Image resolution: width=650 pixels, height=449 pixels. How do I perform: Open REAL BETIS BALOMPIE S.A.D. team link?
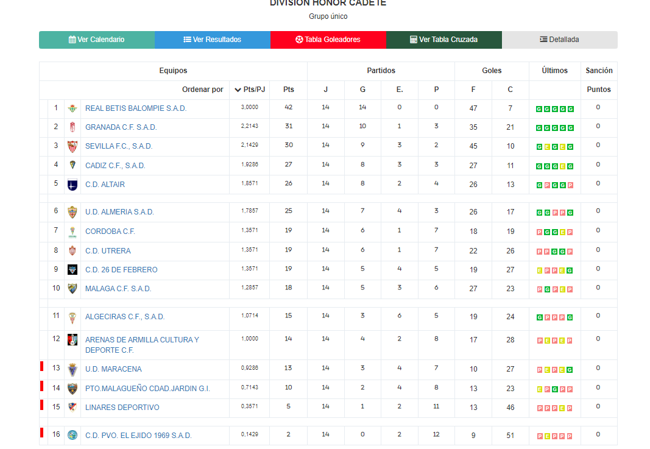(136, 108)
